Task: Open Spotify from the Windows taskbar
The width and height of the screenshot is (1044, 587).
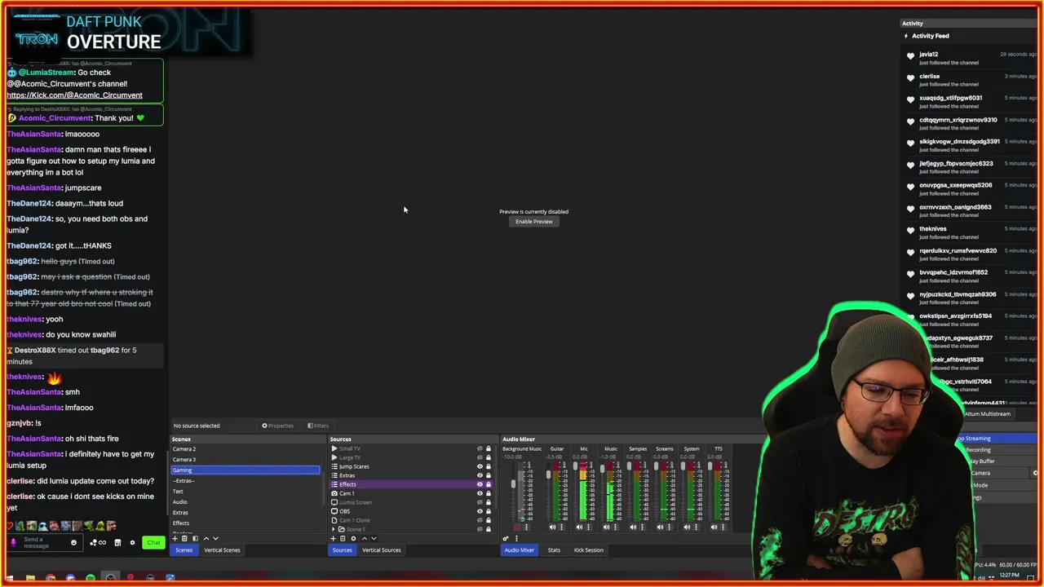Action: point(91,578)
